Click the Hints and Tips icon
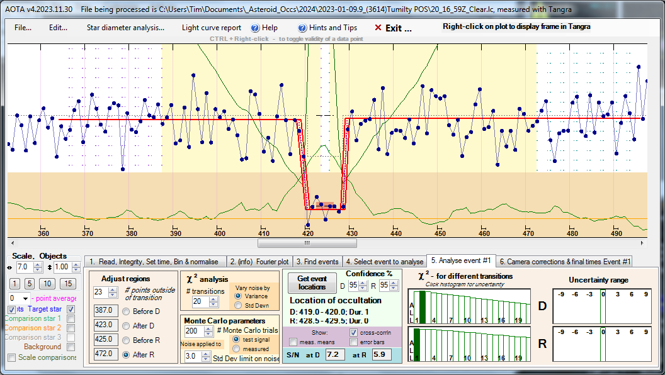Image resolution: width=665 pixels, height=375 pixels. (x=302, y=28)
